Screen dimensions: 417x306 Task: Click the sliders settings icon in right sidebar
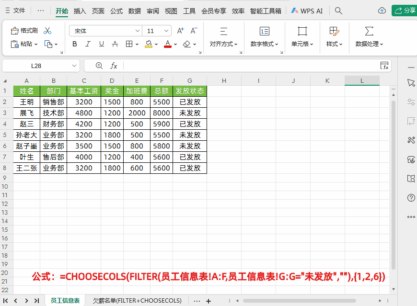(411, 102)
